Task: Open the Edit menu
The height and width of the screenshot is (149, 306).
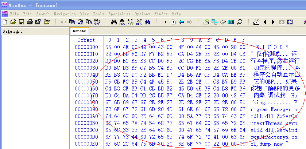Action: [x=27, y=14]
